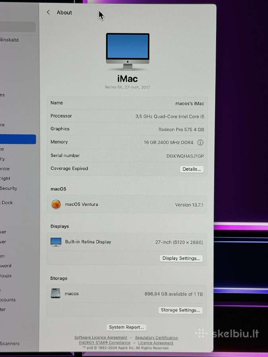Select the highlighted blue sidebar item
The width and height of the screenshot is (268, 357).
18,139
